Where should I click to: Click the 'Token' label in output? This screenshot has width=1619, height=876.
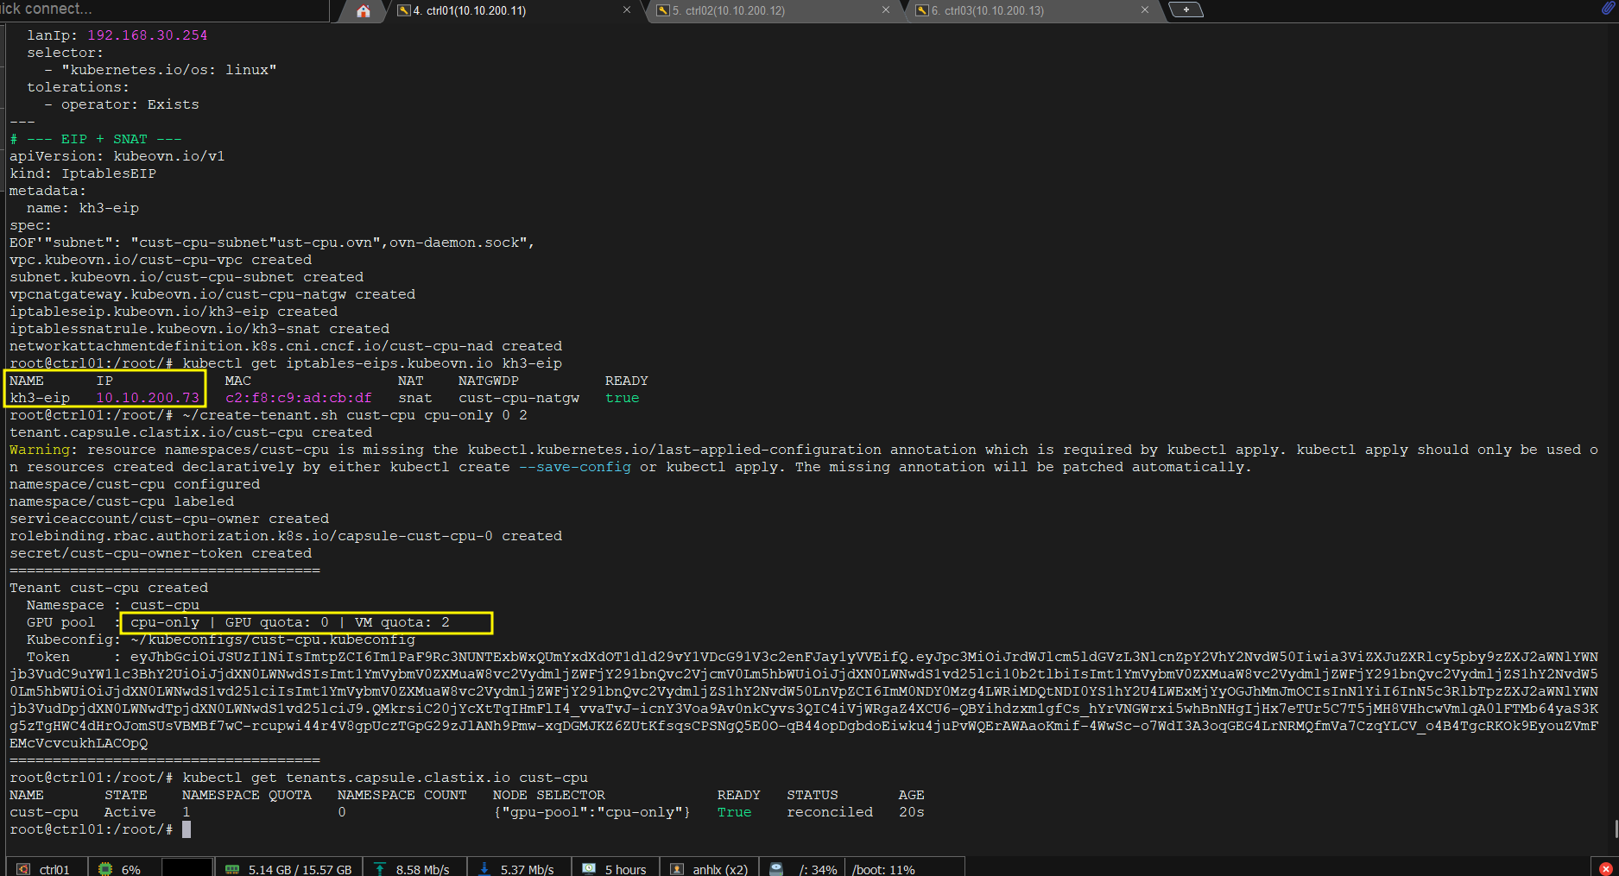(48, 657)
